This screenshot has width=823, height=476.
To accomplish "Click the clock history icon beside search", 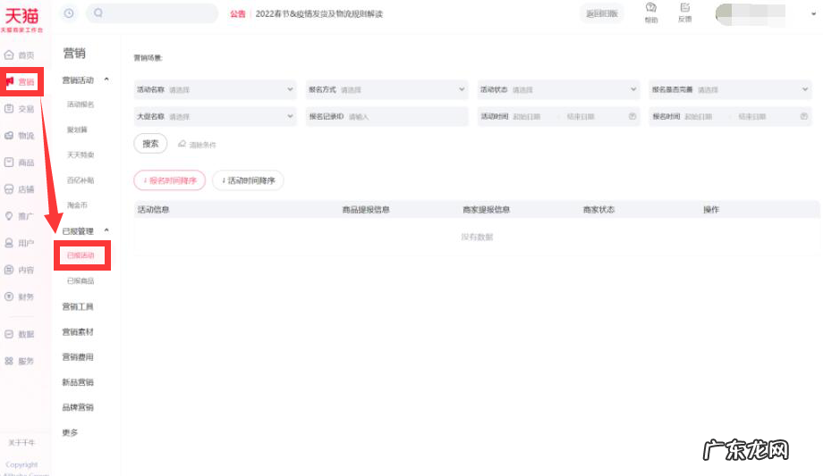I will click(70, 13).
